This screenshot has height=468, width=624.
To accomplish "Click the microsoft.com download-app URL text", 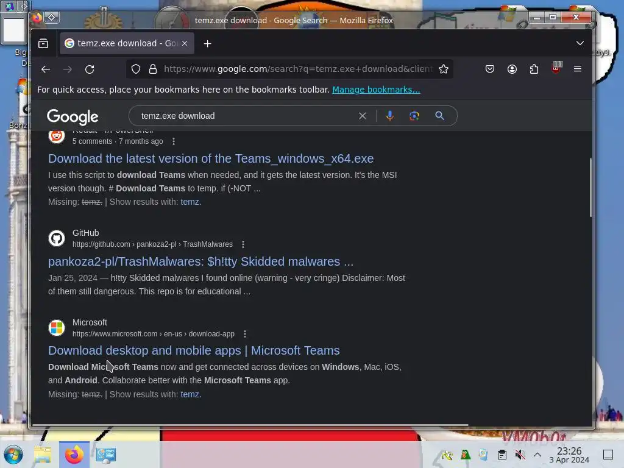I will [153, 334].
